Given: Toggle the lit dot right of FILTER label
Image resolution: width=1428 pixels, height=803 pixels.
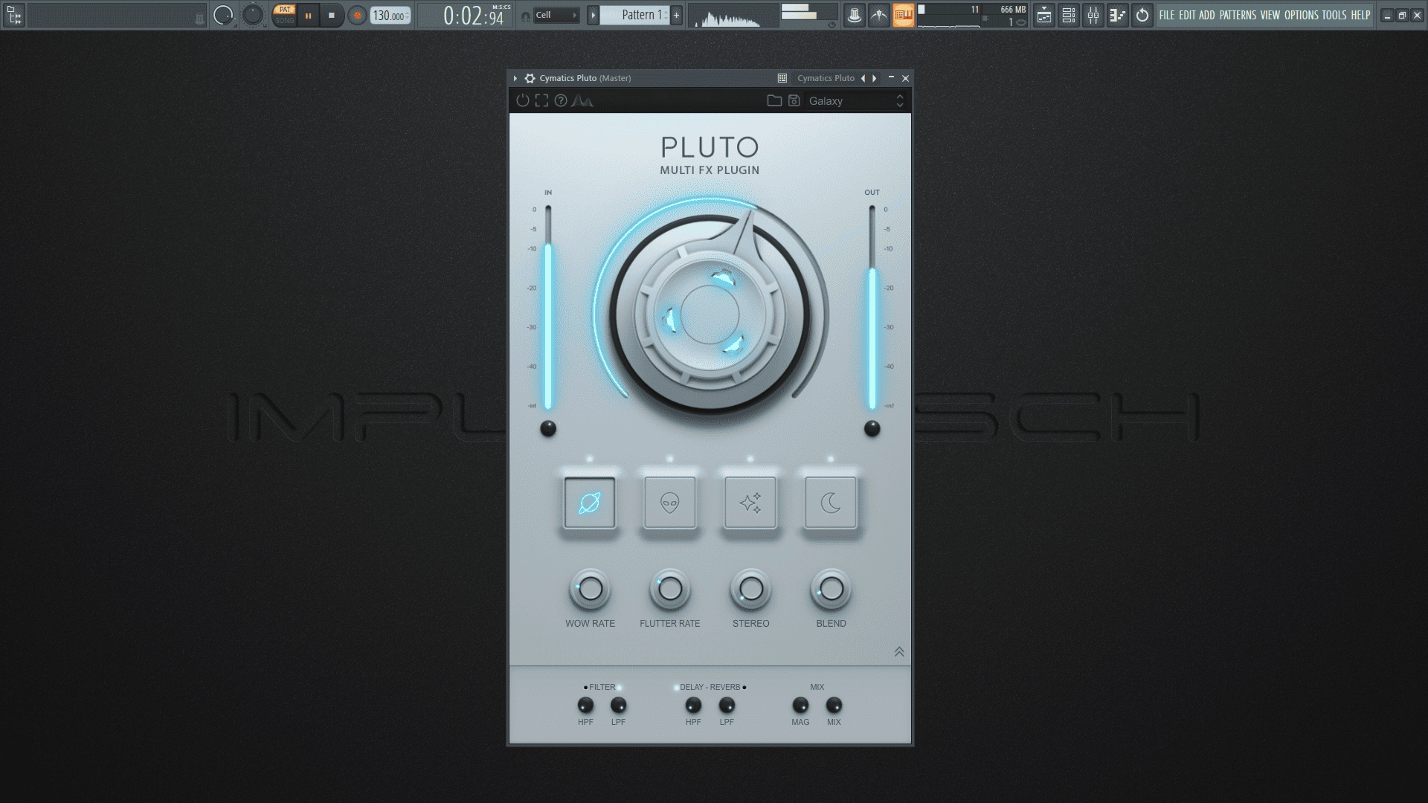Looking at the screenshot, I should coord(619,688).
